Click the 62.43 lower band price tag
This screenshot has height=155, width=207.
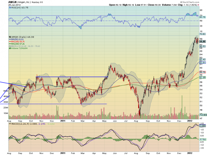(x=203, y=60)
